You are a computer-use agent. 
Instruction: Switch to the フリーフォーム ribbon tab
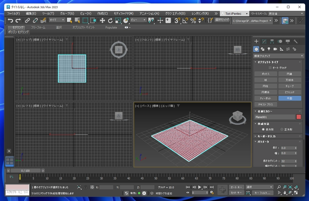[38, 27]
